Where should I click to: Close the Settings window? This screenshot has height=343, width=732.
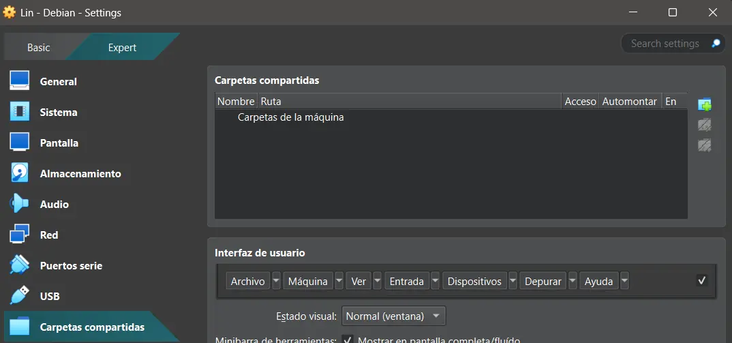[713, 13]
